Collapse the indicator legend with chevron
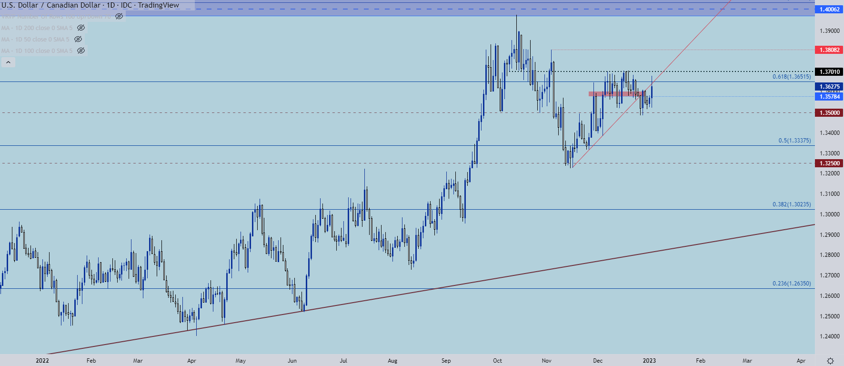844x366 pixels. pos(8,62)
